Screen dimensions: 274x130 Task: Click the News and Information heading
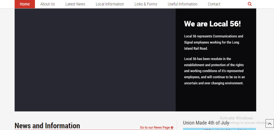47,125
